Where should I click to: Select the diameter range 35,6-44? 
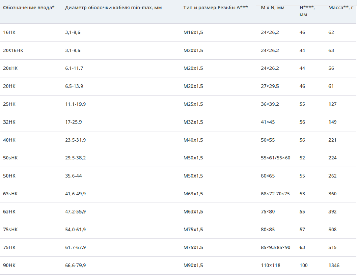tap(73, 176)
